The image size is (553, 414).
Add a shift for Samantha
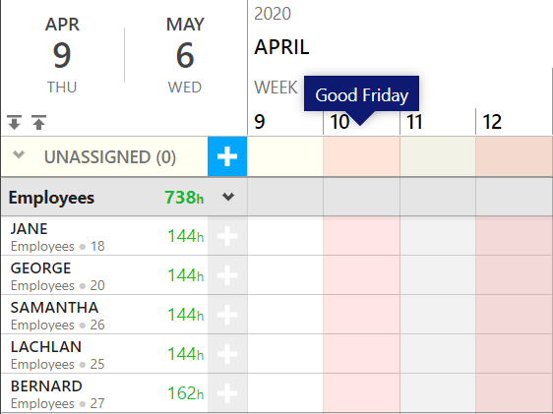227,315
